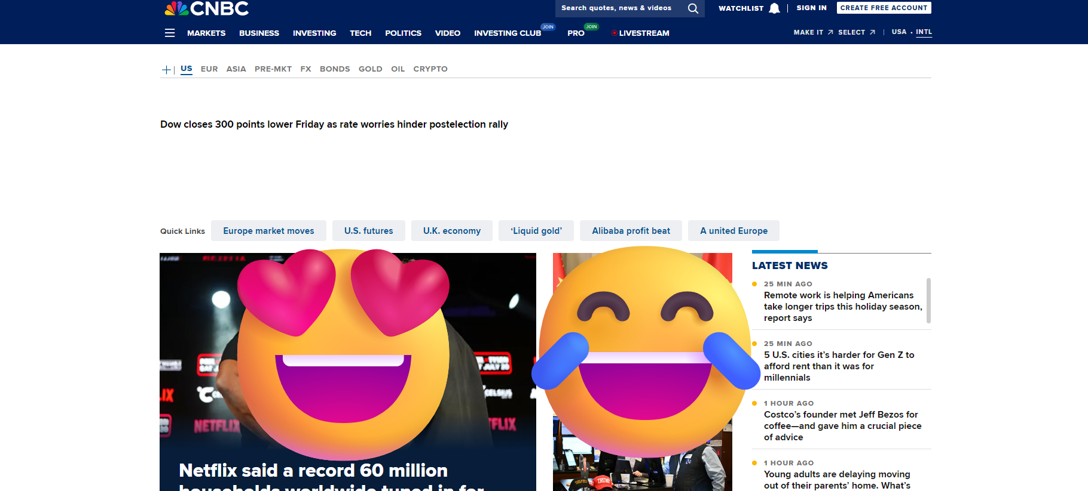Click the Latest News scrollbar
Viewport: 1088px width, 491px height.
pos(928,301)
